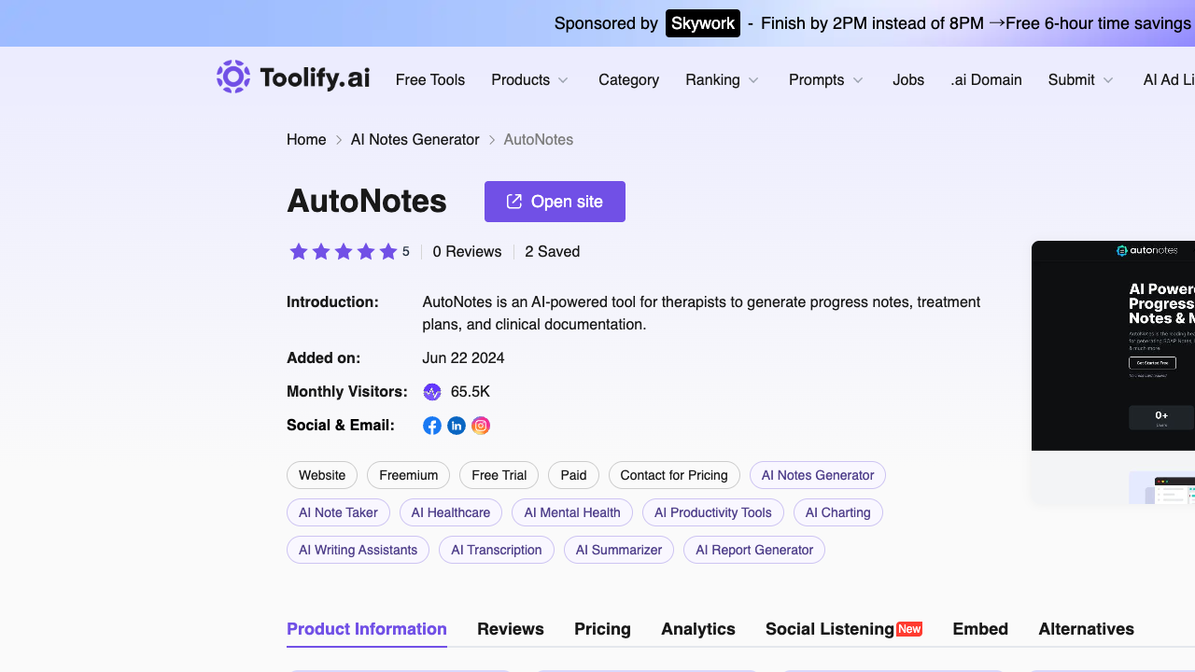Go to AI Notes Generator breadcrumb

415,140
